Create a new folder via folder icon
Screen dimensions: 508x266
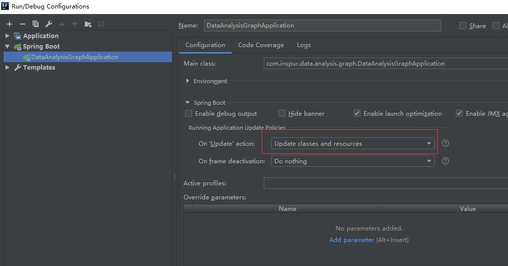(x=88, y=24)
